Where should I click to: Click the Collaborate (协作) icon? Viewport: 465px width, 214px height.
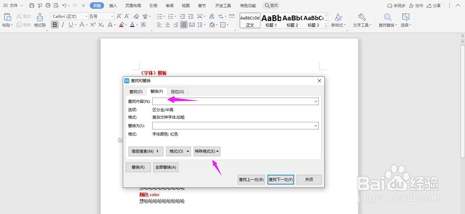[x=416, y=6]
